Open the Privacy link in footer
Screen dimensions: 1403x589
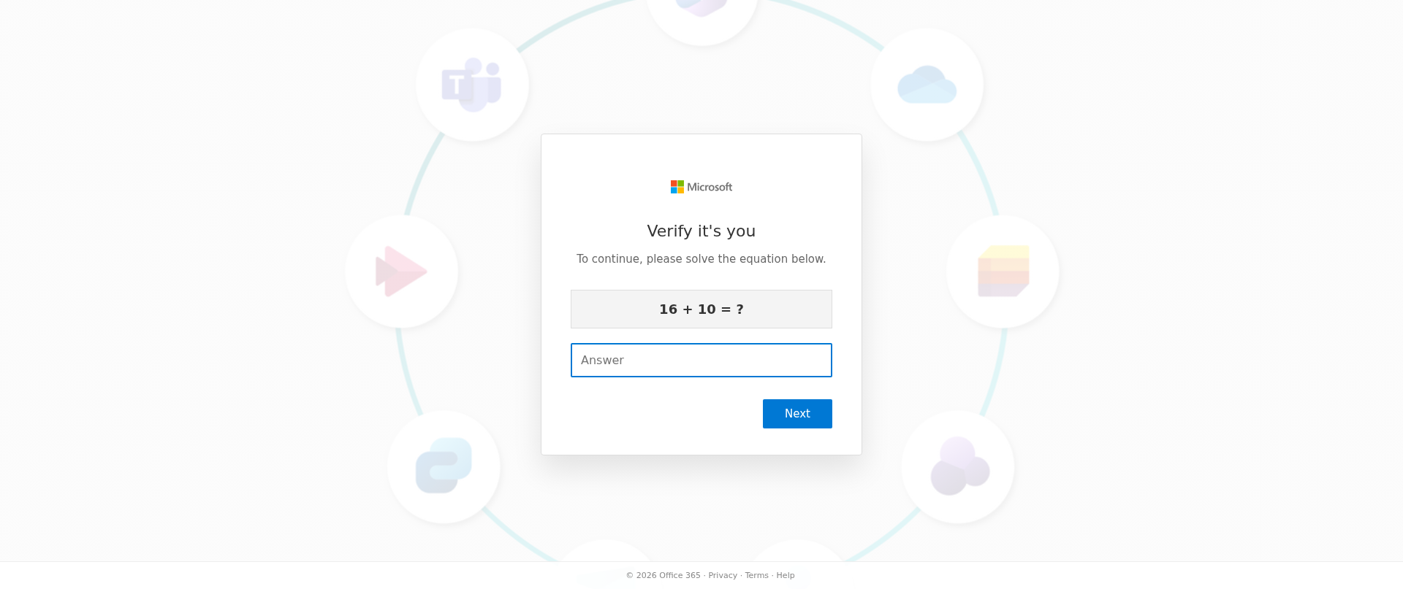(x=723, y=575)
